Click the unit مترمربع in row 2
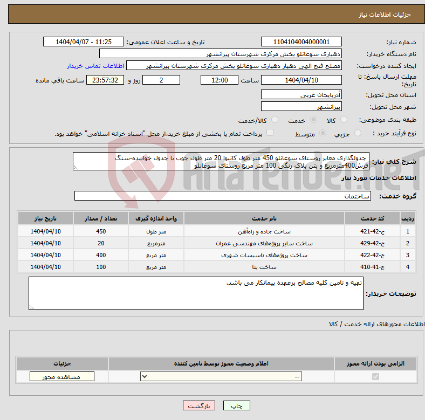425x420 pixels. (156, 243)
